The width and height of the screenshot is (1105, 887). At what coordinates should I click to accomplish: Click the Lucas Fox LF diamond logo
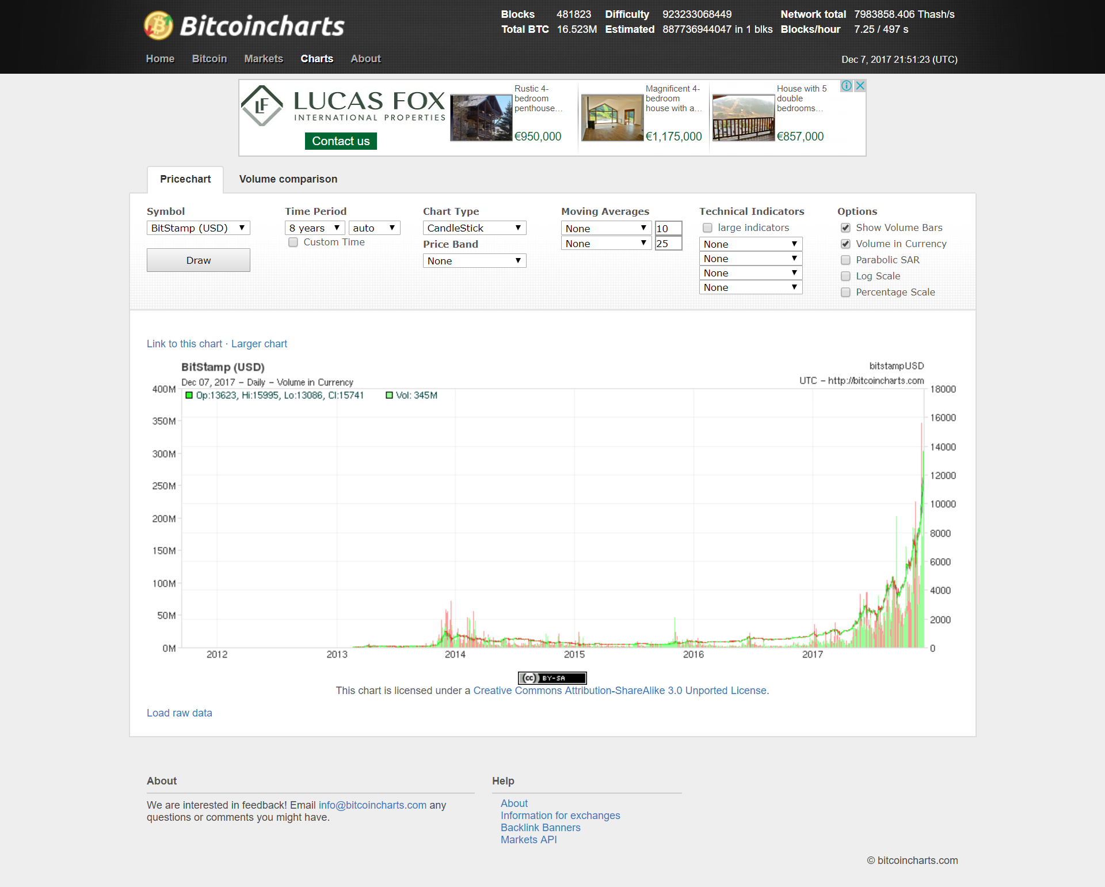click(x=262, y=105)
